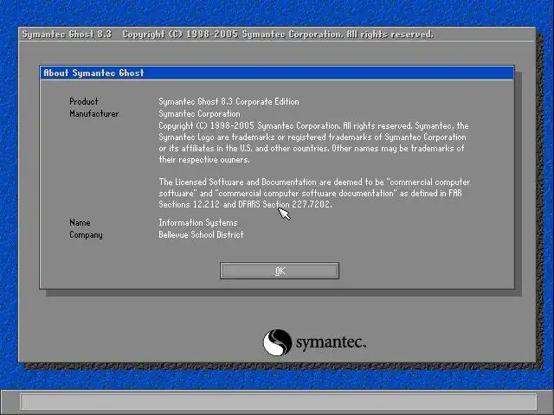Click the Symantec Ghost 8.3 main title bar
554x415 pixels.
pos(277,35)
